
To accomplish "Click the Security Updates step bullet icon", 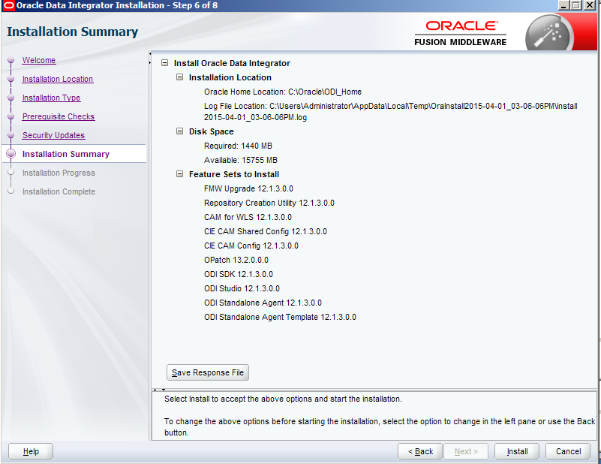I will coord(11,136).
